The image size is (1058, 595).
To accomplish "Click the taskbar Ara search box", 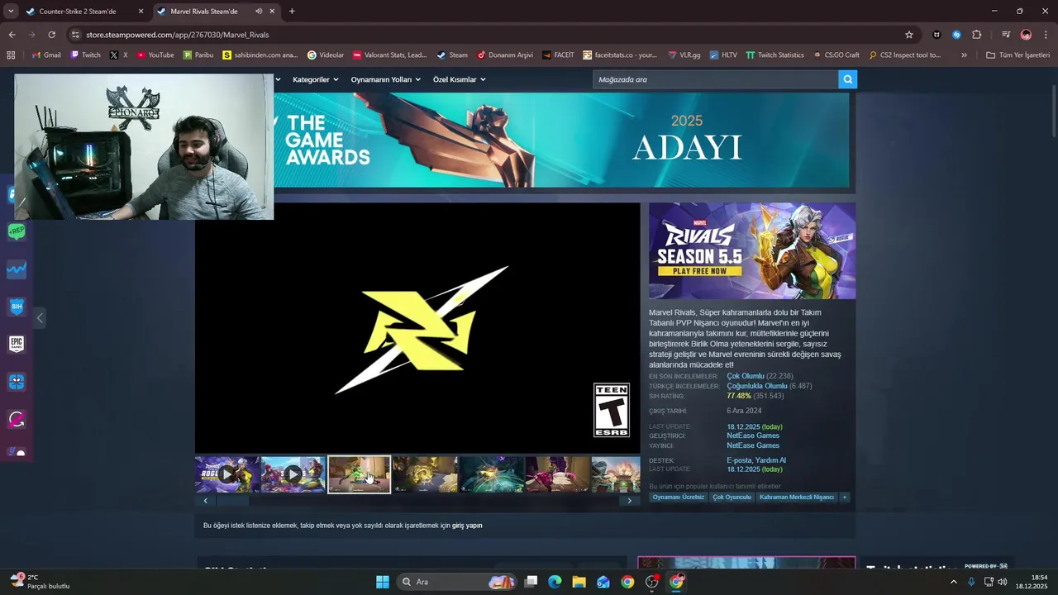I will tap(457, 582).
